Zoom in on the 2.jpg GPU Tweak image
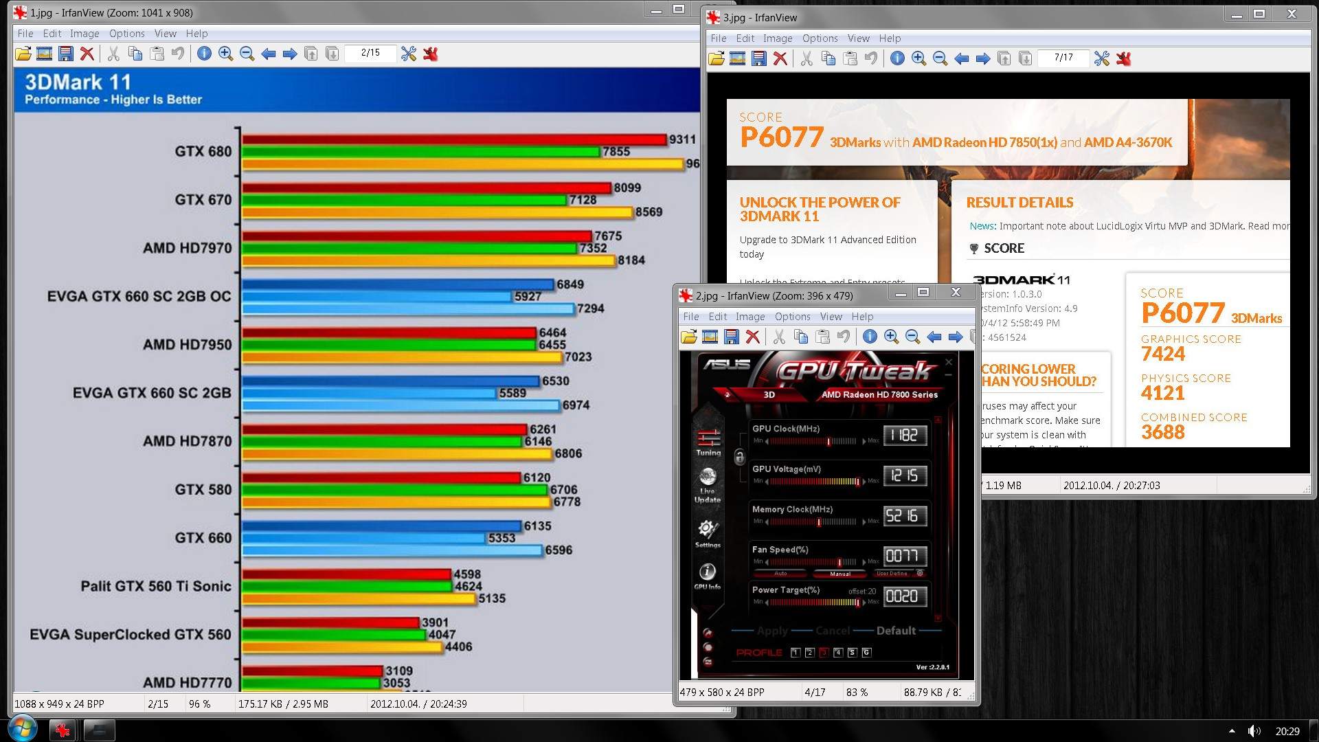The height and width of the screenshot is (742, 1319). click(x=891, y=337)
